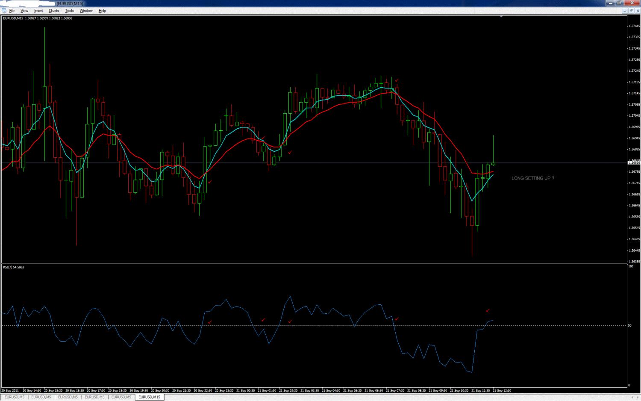Click the '21 Sep 07:30' time axis label

click(395, 390)
